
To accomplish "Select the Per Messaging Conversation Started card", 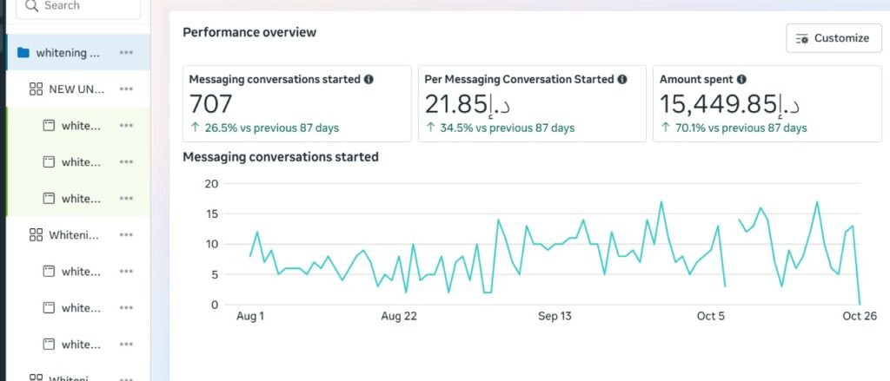I will 532,103.
